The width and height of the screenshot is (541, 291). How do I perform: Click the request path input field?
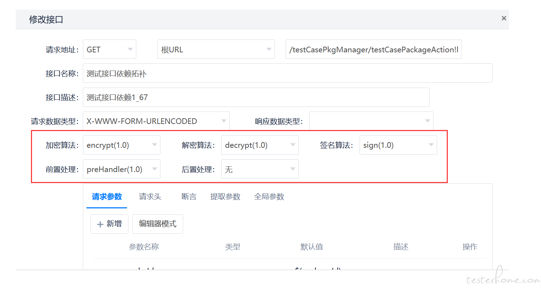(x=373, y=50)
